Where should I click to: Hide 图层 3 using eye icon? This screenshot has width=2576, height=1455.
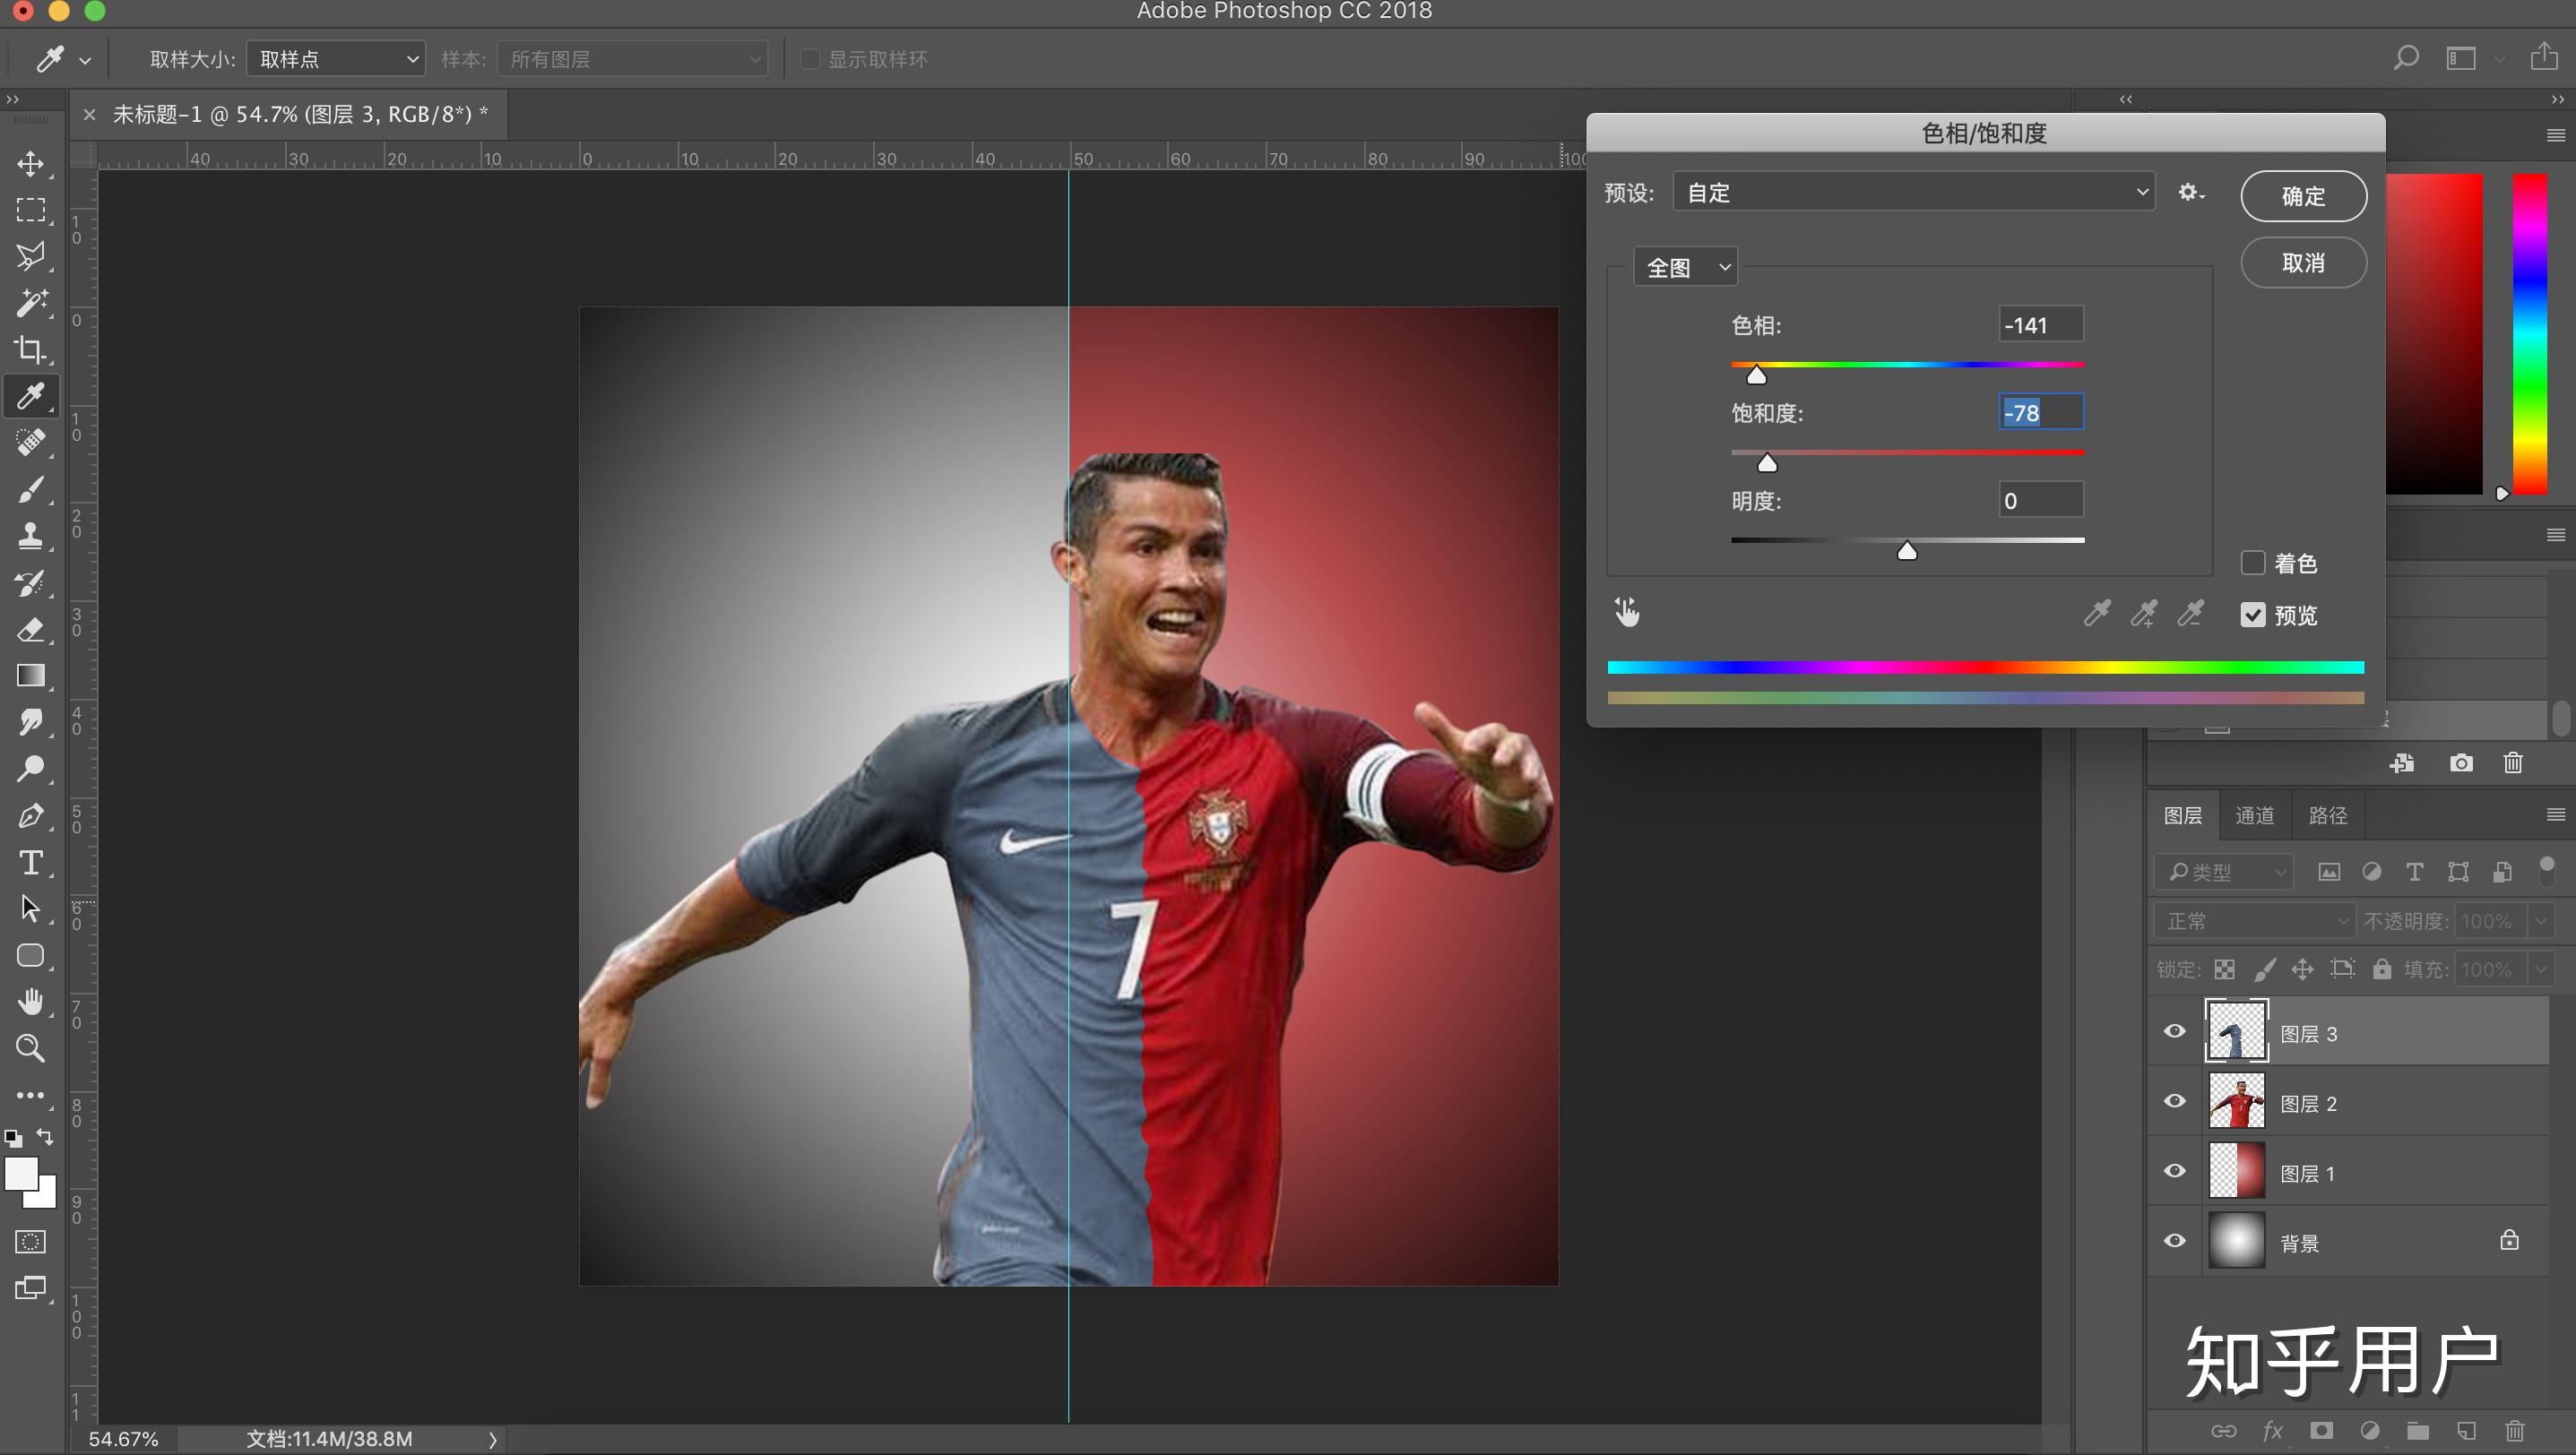[2175, 1031]
